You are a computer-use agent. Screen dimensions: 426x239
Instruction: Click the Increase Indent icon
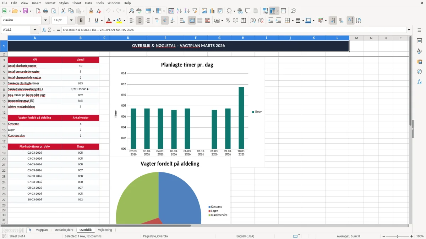[271, 21]
